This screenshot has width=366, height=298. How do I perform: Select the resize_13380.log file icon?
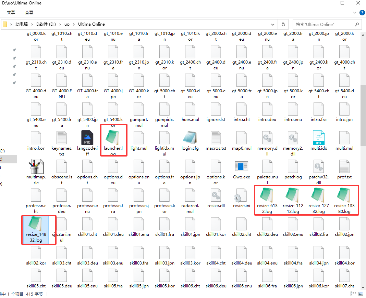344,195
